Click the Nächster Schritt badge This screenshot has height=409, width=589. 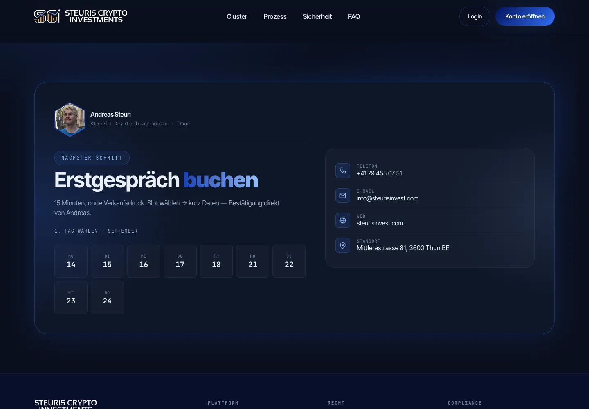click(92, 158)
